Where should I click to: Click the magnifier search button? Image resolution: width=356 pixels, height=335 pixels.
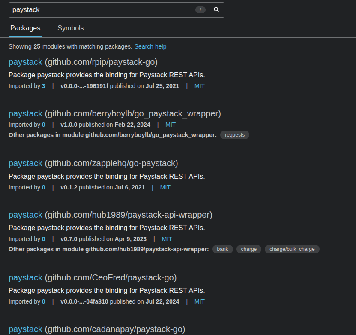click(217, 10)
